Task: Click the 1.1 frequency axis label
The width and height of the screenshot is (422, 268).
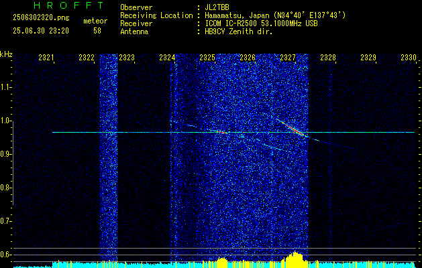Action: (x=5, y=87)
